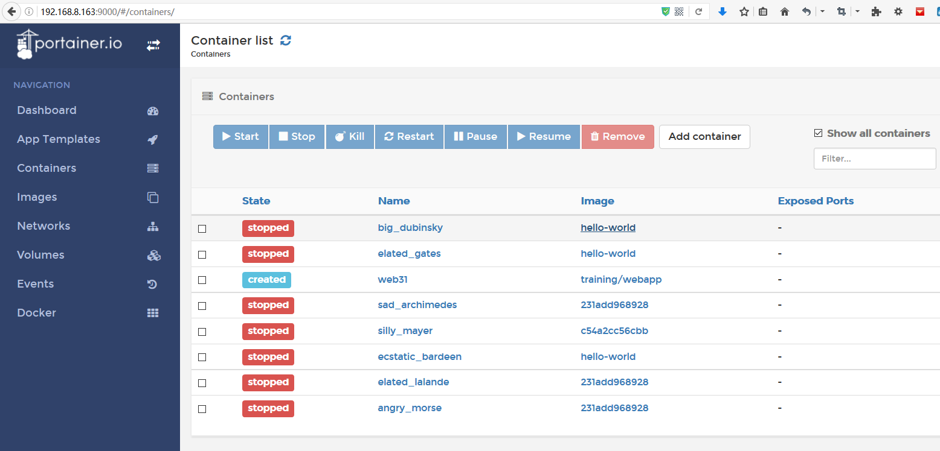The image size is (940, 451).
Task: Refresh the container list
Action: (286, 40)
